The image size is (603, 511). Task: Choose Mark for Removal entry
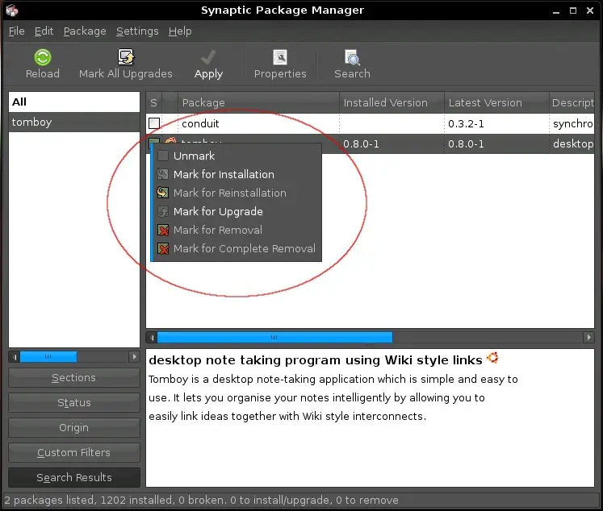237,230
